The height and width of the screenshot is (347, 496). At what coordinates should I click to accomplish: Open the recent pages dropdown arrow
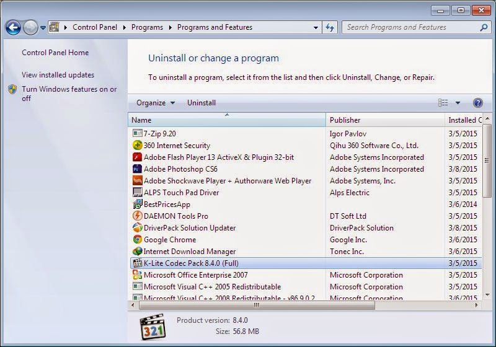43,28
